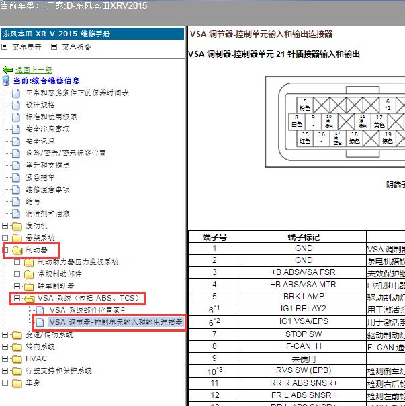405x406 pixels.
Task: Collapse the VSA 系统 node
Action: 17,298
